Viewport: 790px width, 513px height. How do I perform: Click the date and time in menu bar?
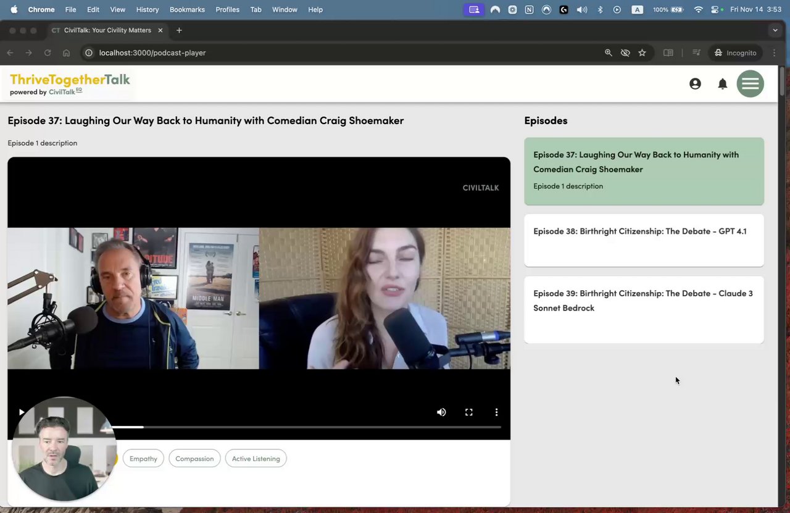click(x=755, y=9)
